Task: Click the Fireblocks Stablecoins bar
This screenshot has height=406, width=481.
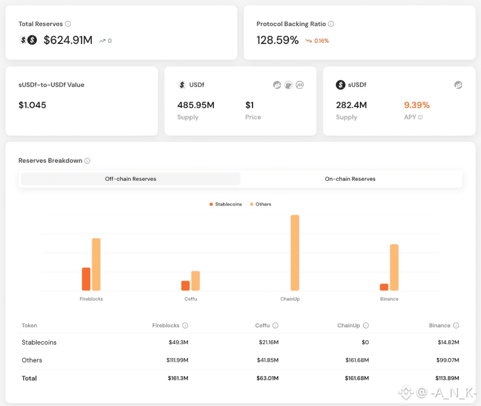Action: pyautogui.click(x=86, y=279)
